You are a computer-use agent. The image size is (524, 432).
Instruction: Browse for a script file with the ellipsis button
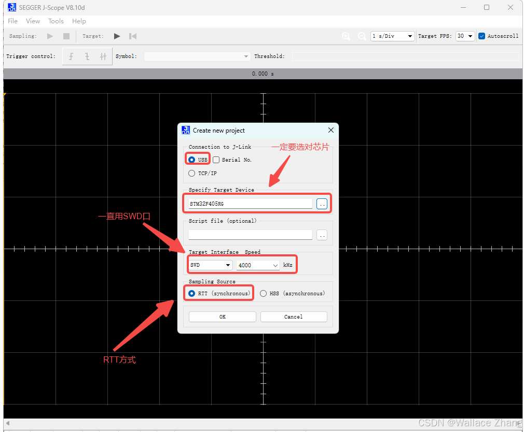pyautogui.click(x=322, y=235)
